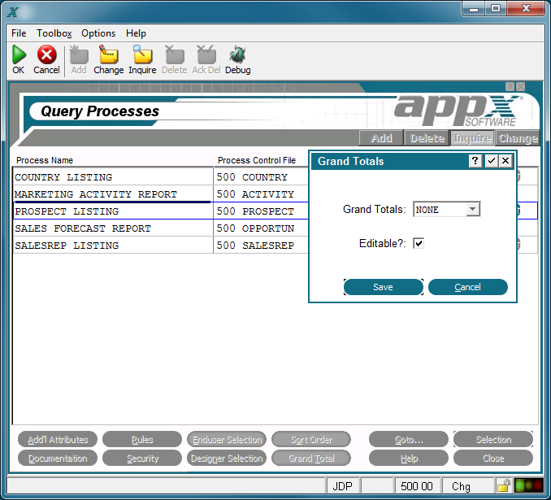The image size is (551, 500).
Task: Switch to Change mode tab
Action: (517, 138)
